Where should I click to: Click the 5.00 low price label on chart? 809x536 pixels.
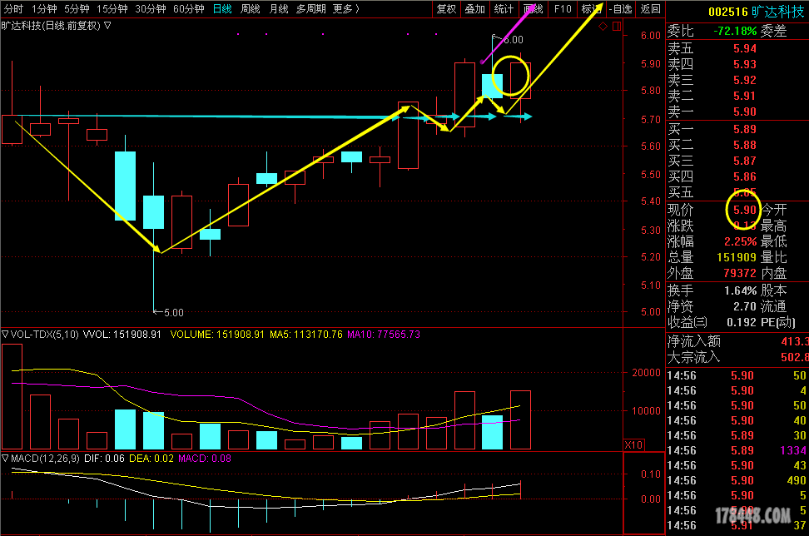pos(174,313)
